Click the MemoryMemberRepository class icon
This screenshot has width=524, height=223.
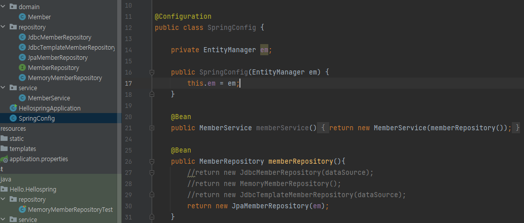click(22, 78)
